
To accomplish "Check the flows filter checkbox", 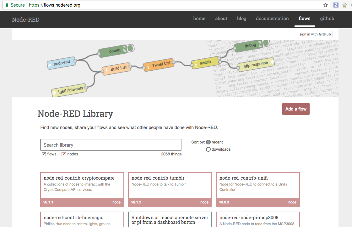I will (x=44, y=154).
